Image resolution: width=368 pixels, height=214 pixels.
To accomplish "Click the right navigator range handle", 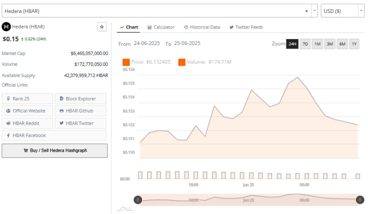I will [360, 200].
